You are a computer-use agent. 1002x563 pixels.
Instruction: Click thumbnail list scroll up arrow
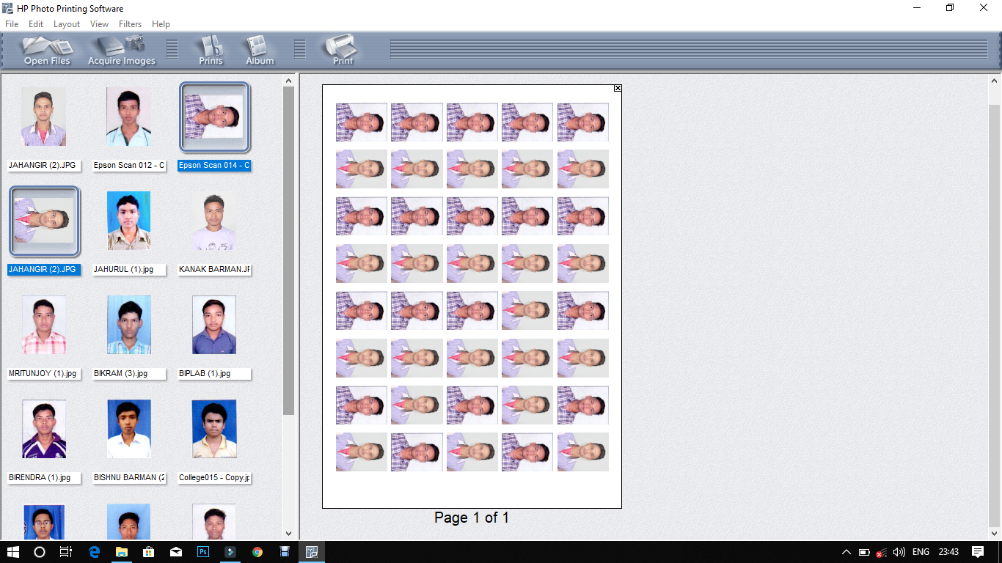288,81
